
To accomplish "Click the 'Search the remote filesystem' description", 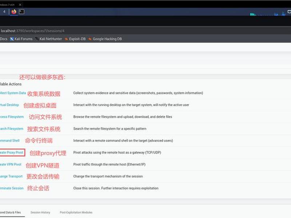I will click(110, 129).
